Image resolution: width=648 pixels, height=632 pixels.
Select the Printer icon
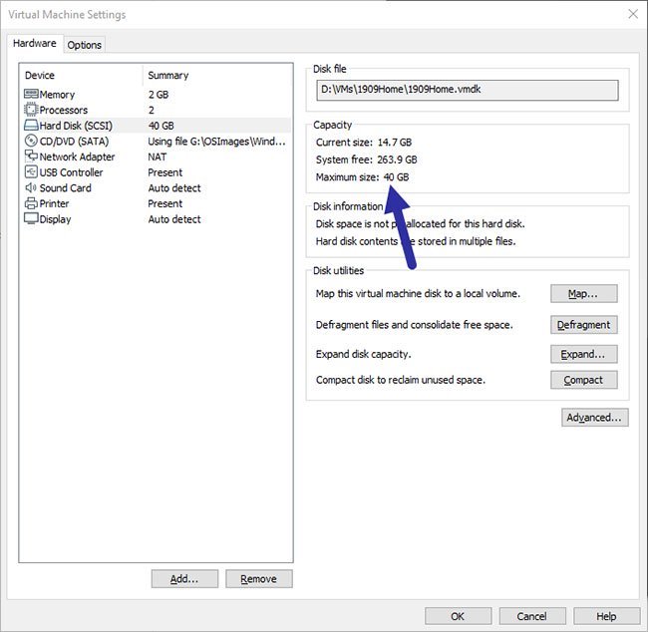[x=30, y=203]
